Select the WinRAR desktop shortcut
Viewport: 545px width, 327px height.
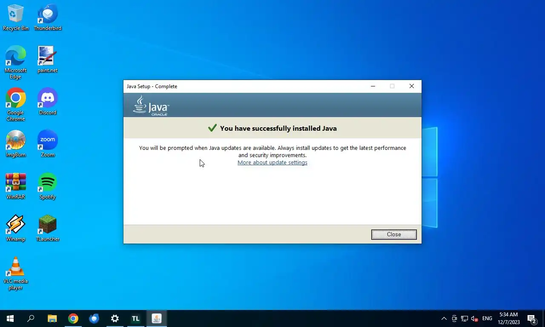coord(16,186)
